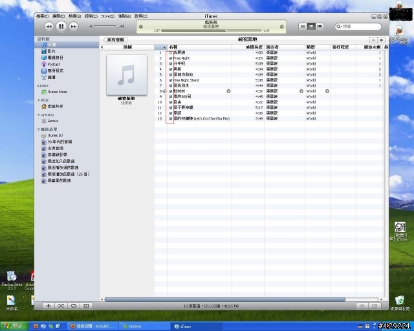Open the 編輯(E) menu

pos(58,16)
